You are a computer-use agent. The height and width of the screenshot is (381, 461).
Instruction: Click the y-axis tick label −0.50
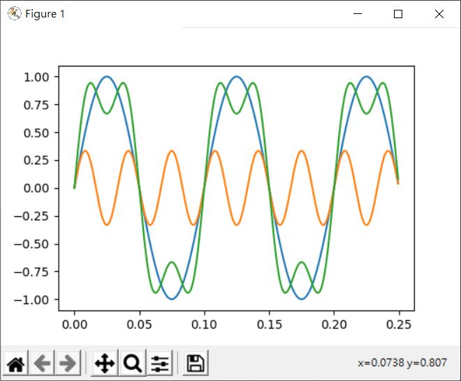click(x=31, y=244)
